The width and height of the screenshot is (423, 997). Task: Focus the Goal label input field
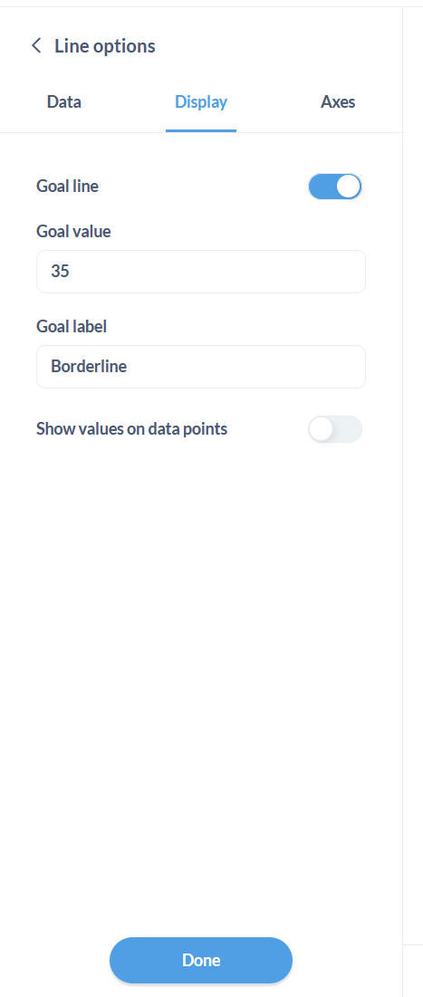(x=201, y=367)
